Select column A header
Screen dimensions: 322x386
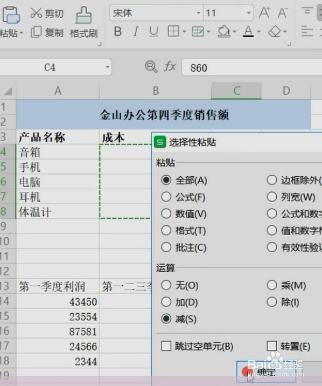[x=58, y=91]
